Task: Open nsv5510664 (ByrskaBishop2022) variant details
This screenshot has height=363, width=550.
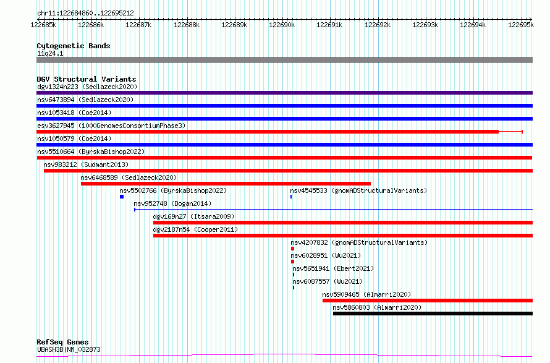Action: pos(91,152)
